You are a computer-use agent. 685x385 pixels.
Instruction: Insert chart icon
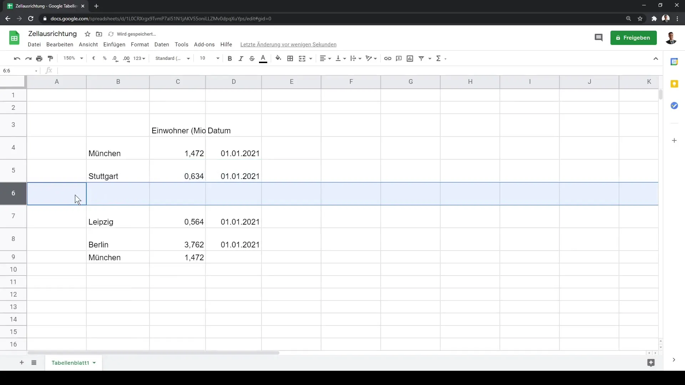tap(410, 58)
